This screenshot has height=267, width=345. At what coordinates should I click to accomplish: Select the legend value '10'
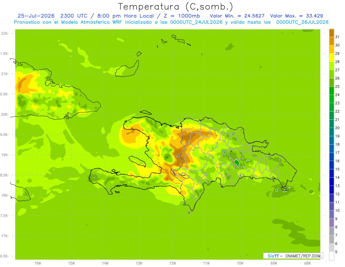pos(338,211)
